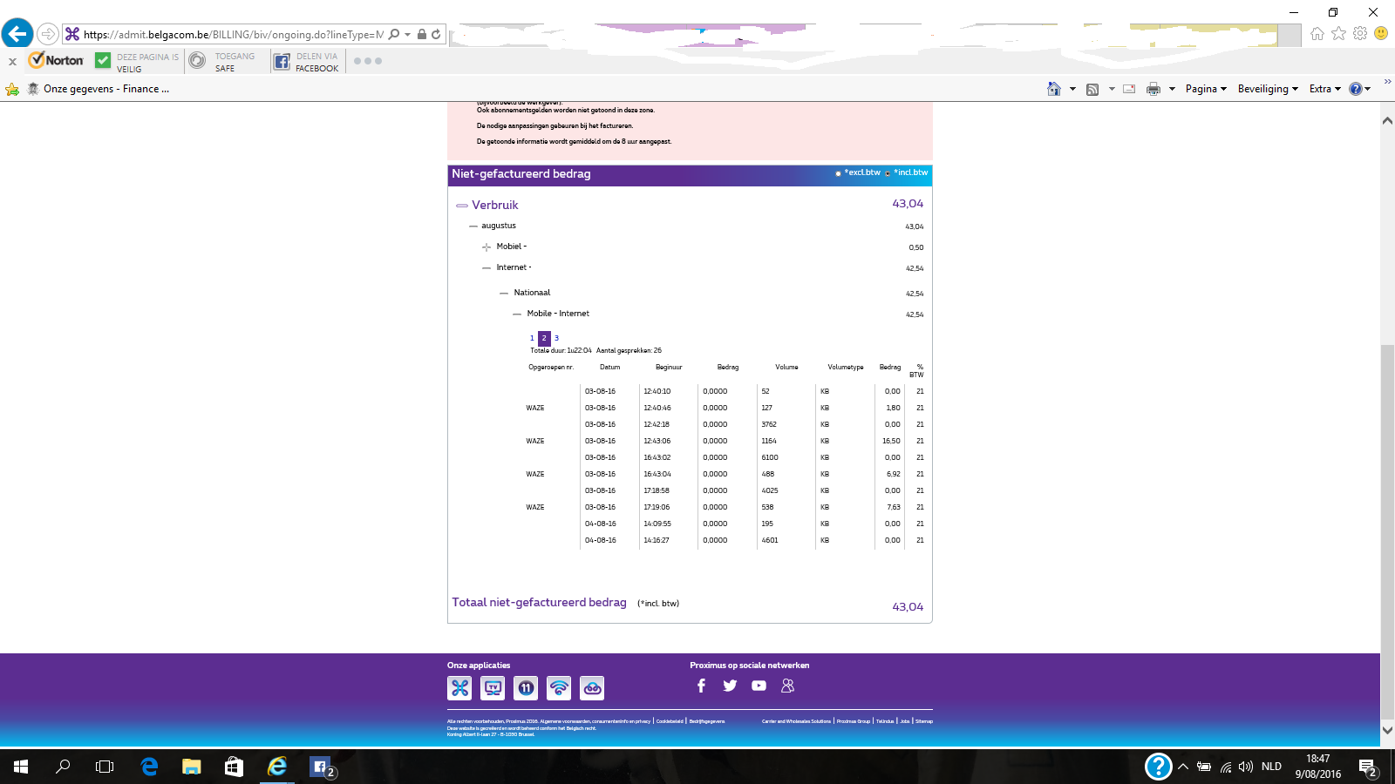Collapse the Nationaal row
Screen dimensions: 1395x784
pyautogui.click(x=504, y=294)
